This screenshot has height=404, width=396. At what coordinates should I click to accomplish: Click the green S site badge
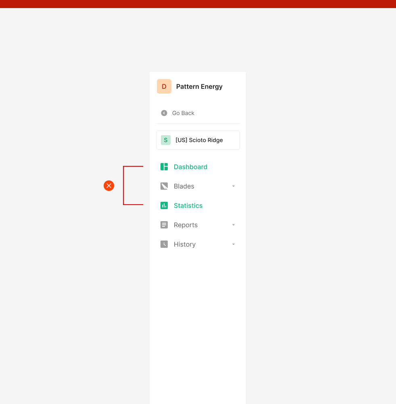166,140
